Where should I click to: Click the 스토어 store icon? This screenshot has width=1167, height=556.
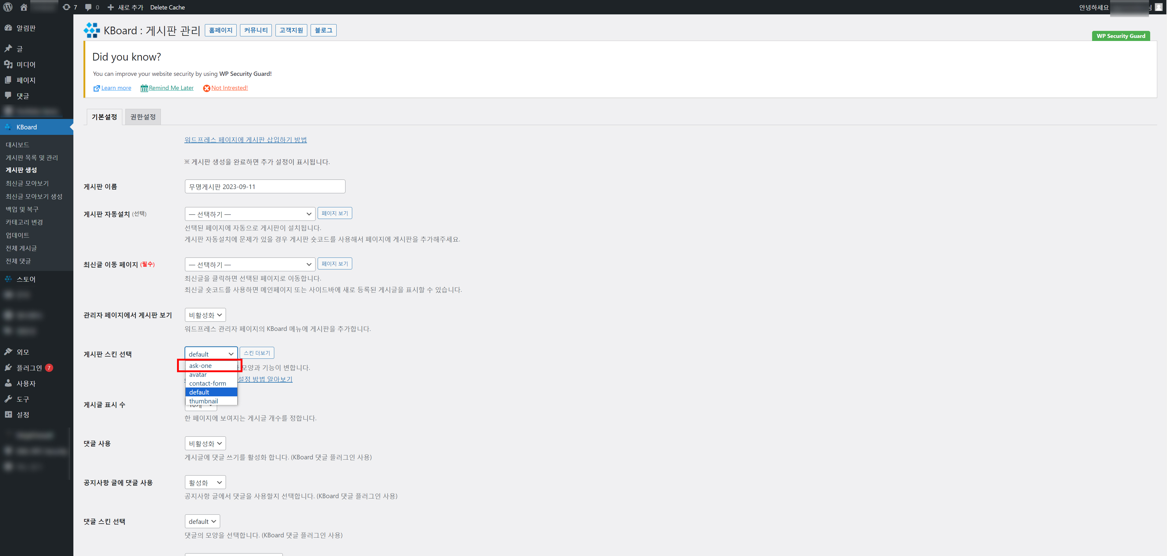[x=8, y=279]
